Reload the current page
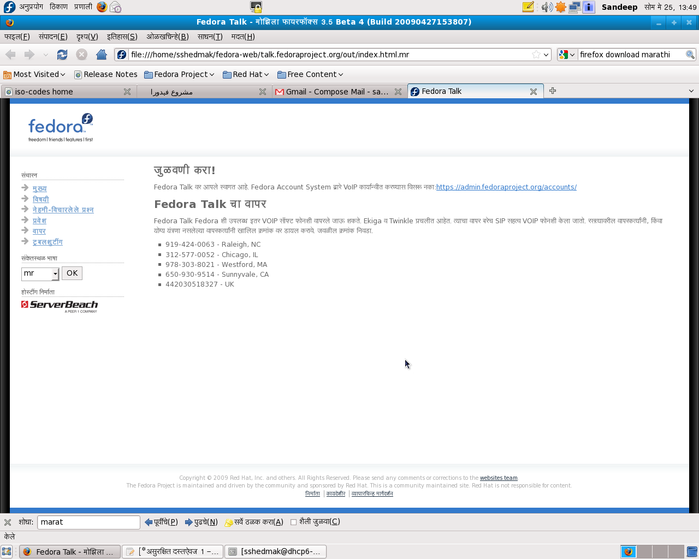This screenshot has width=699, height=559. (62, 55)
